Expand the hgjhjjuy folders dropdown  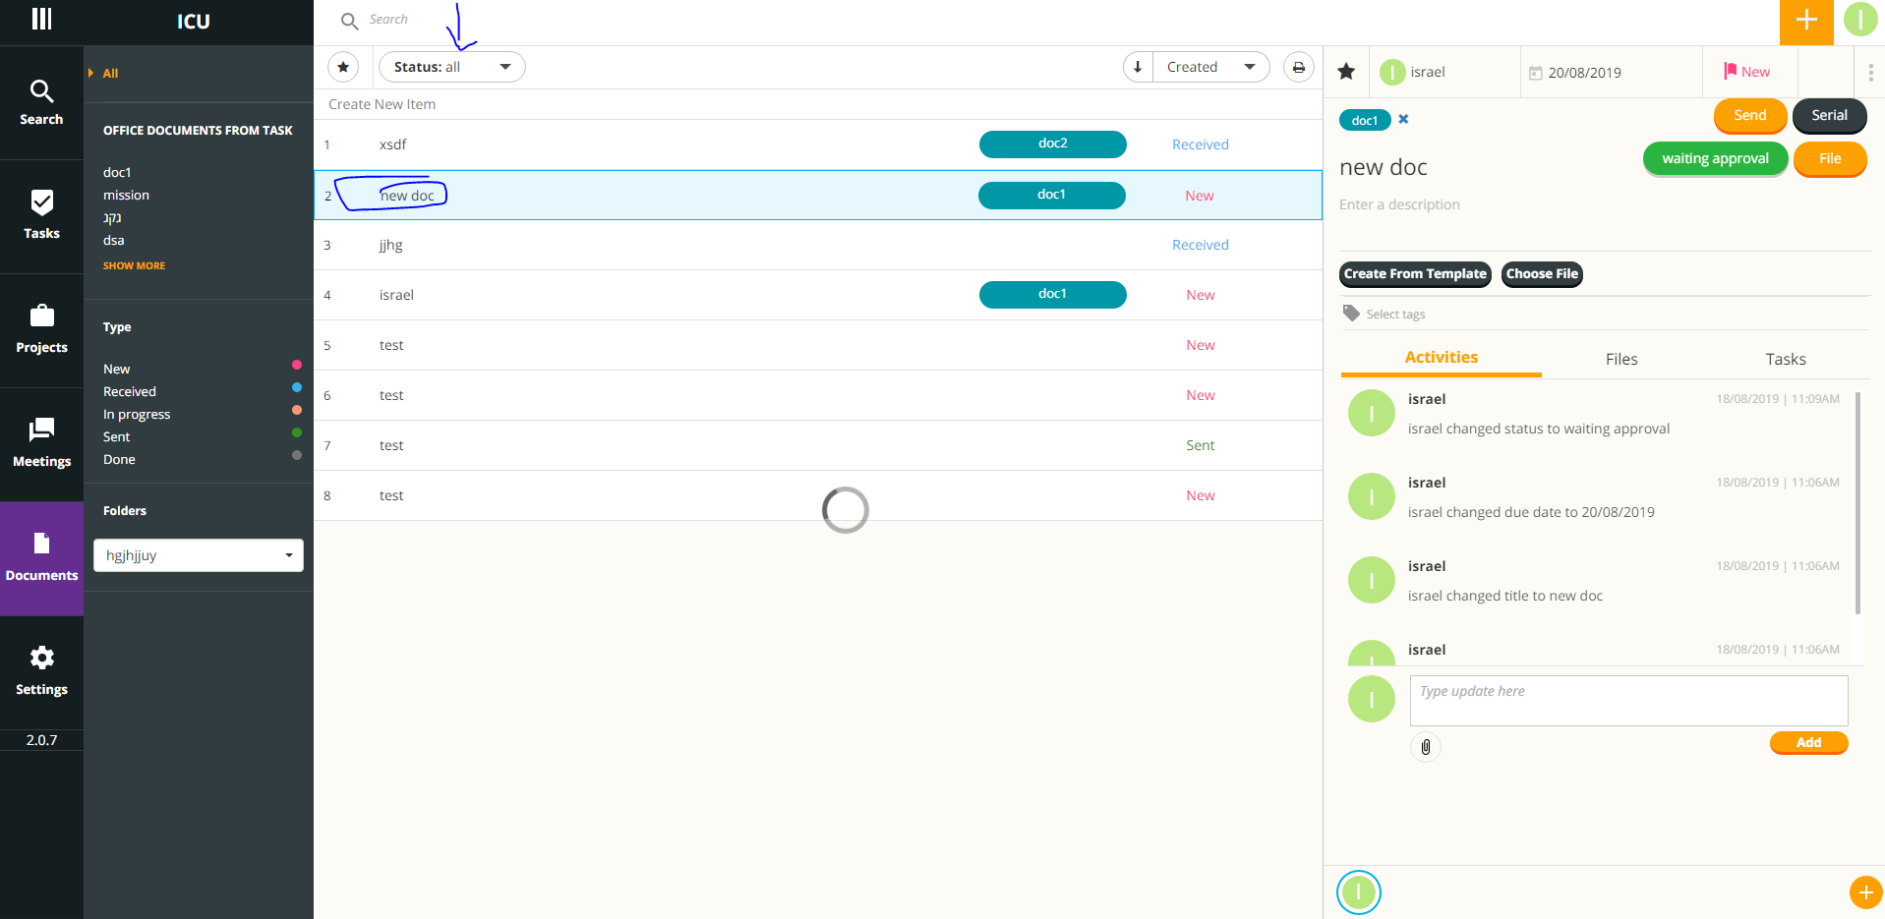click(199, 555)
